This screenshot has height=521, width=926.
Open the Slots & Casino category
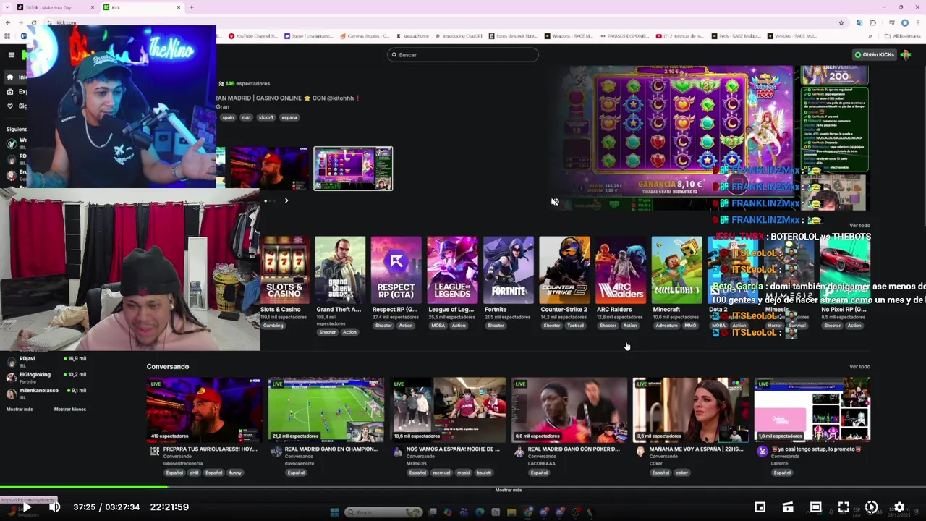point(284,270)
